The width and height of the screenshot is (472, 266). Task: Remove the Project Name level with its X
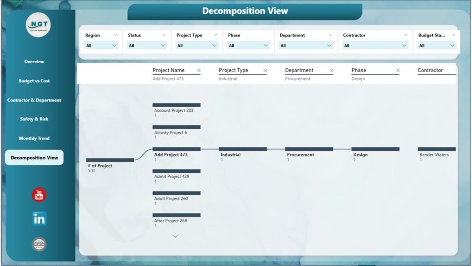(199, 70)
